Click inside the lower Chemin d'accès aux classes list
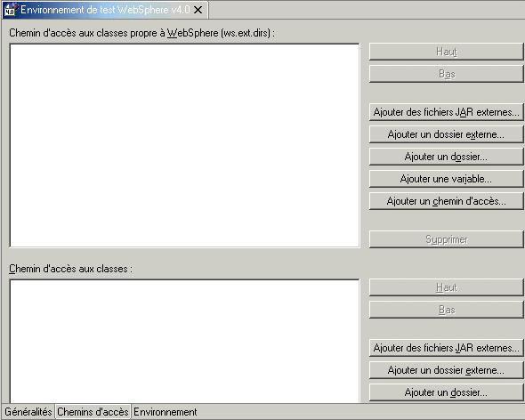Screen dimensions: 525x420 point(184,341)
